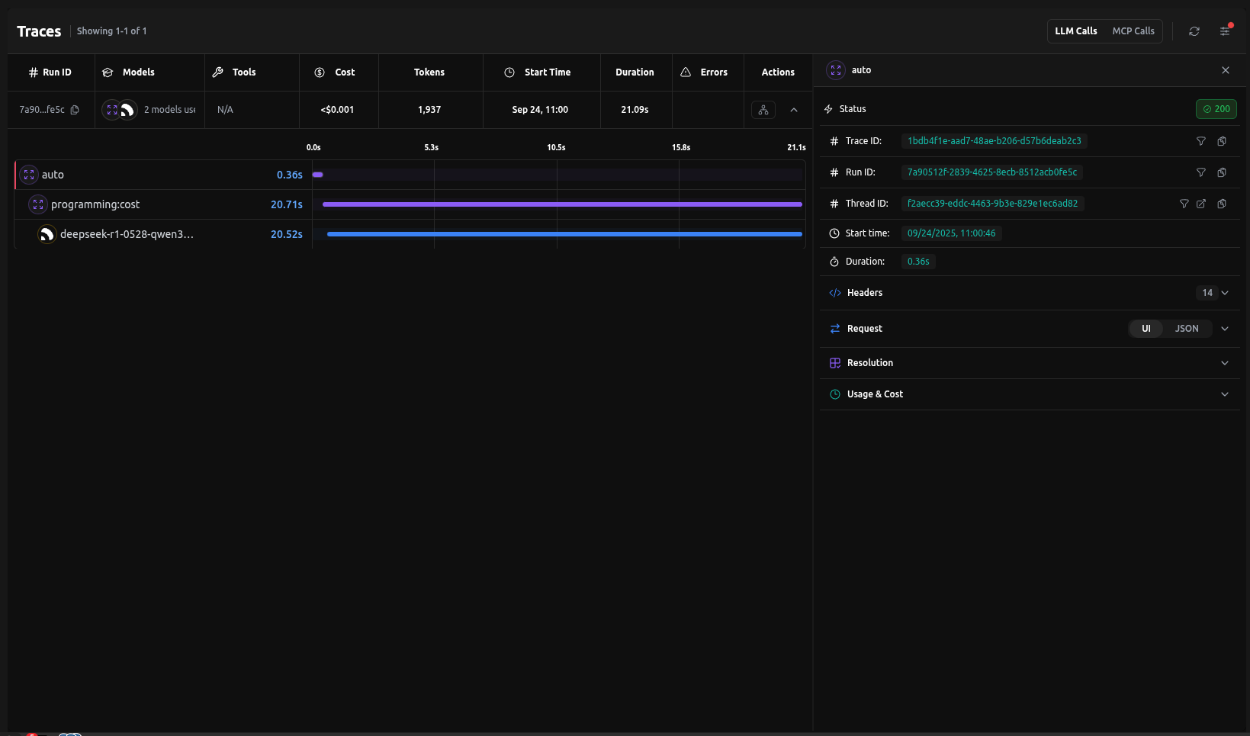This screenshot has width=1250, height=736.
Task: Switch Request view to UI
Action: tap(1146, 329)
